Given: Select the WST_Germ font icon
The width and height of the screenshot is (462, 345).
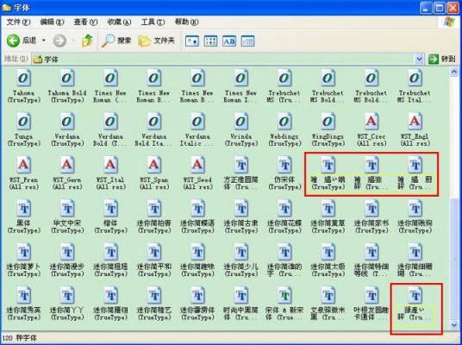Looking at the screenshot, I should (67, 165).
